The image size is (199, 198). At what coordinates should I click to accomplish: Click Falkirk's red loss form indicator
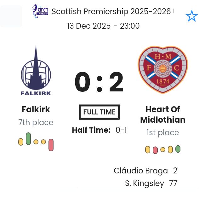tap(51, 145)
